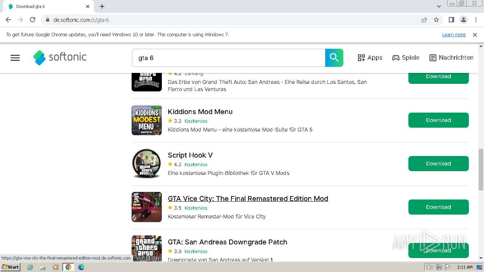Select the Download gta 6 tab
The width and height of the screenshot is (484, 272).
48,6
